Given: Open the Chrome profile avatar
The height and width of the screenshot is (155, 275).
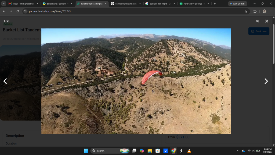Looking at the screenshot, I should click(x=265, y=11).
